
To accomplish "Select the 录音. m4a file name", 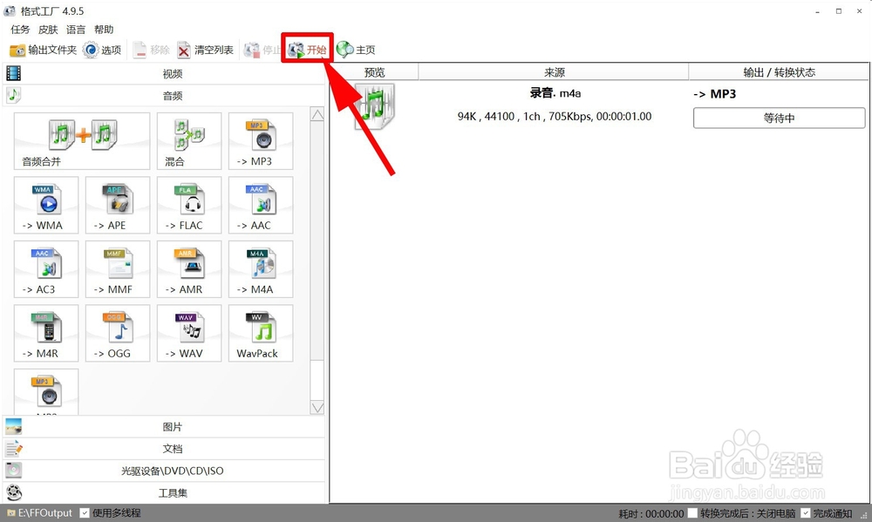I will [x=555, y=93].
